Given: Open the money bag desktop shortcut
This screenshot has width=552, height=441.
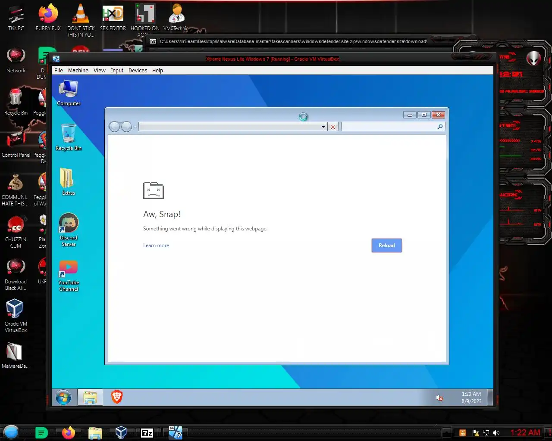Looking at the screenshot, I should click(x=16, y=190).
